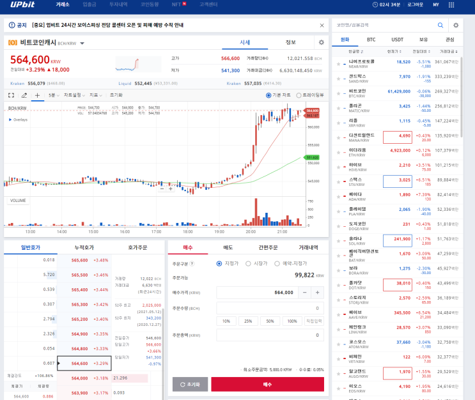The height and width of the screenshot is (400, 475).
Task: Click chart zoom-in plus button
Action: (x=171, y=188)
